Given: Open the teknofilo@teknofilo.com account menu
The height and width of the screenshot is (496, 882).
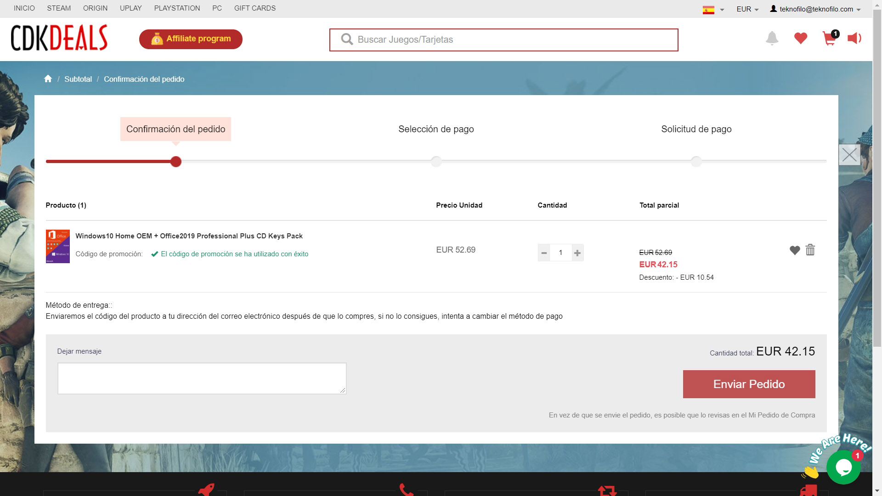Looking at the screenshot, I should tap(815, 9).
